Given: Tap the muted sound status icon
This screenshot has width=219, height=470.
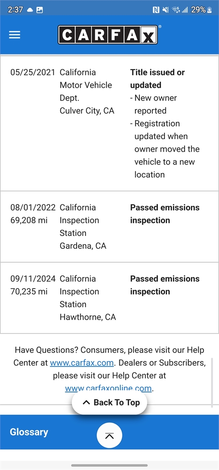Looking at the screenshot, I should pos(165,10).
